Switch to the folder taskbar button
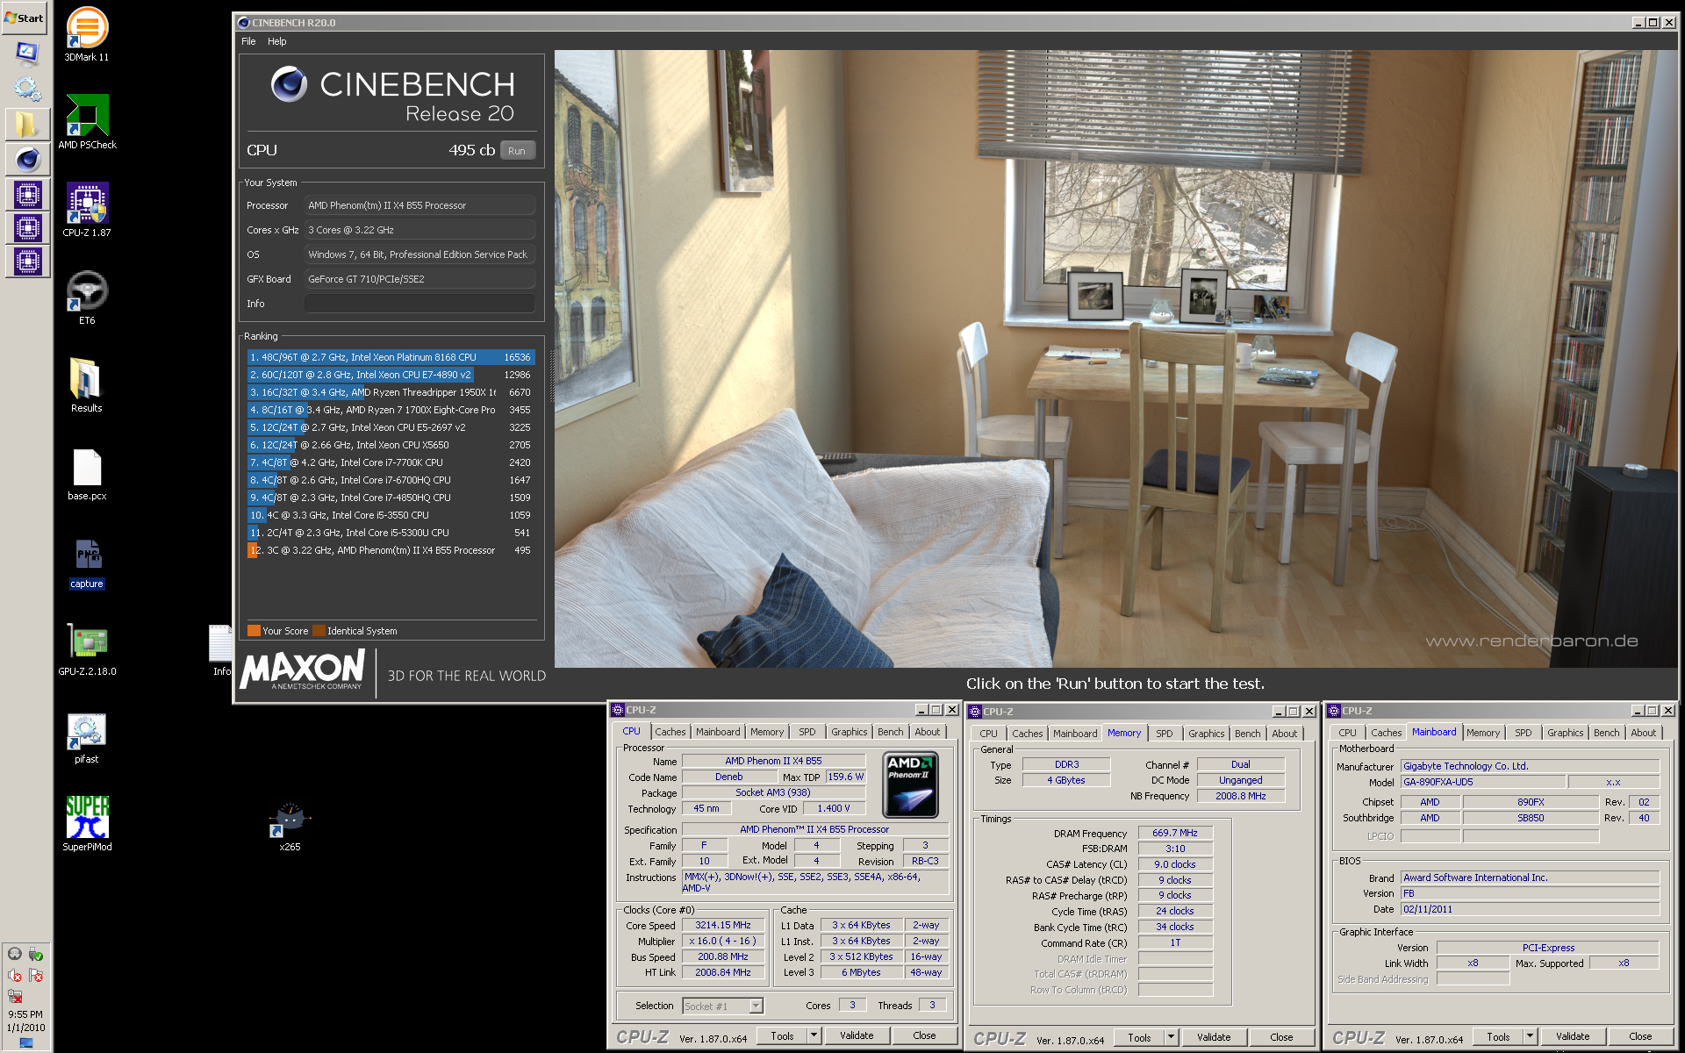 (x=27, y=125)
